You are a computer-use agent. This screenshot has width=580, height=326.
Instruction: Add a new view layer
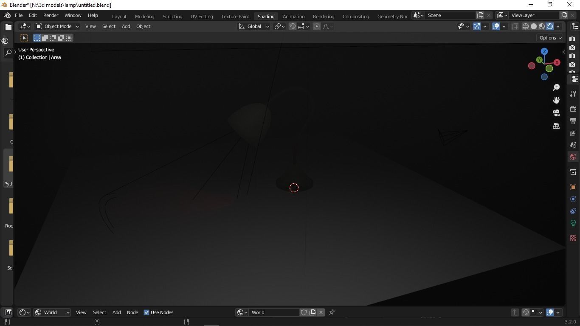coord(564,15)
